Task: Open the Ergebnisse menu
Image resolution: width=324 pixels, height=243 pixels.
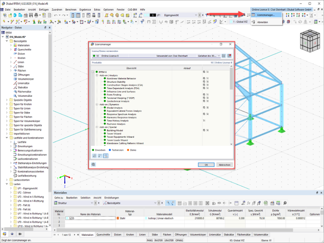Action: coord(85,9)
